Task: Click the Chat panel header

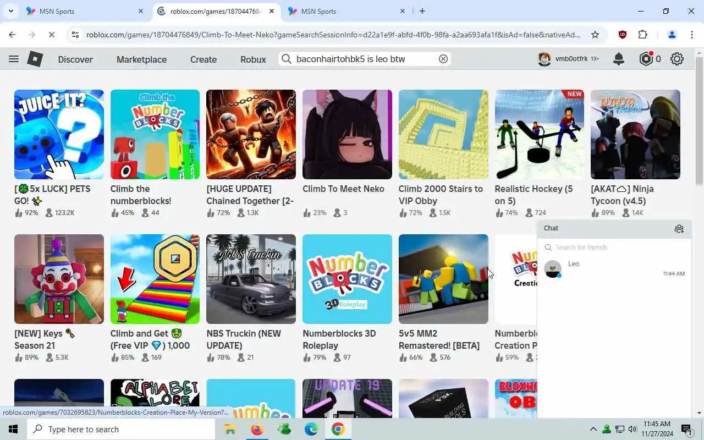Action: click(614, 228)
